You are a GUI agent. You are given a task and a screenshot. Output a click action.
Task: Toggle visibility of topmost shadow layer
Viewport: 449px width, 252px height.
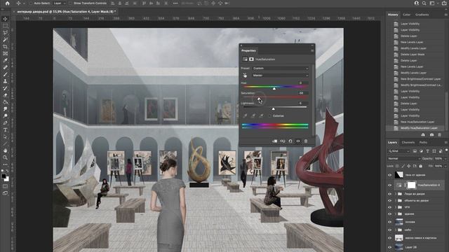(390, 175)
